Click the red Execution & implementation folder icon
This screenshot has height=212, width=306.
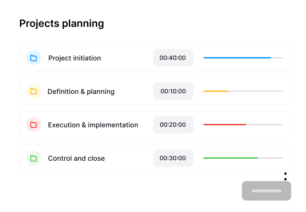tap(34, 125)
